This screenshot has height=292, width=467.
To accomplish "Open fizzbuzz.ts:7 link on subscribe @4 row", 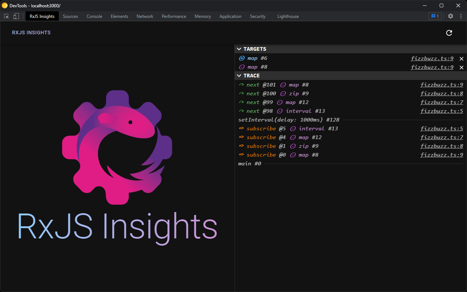I will (x=442, y=138).
